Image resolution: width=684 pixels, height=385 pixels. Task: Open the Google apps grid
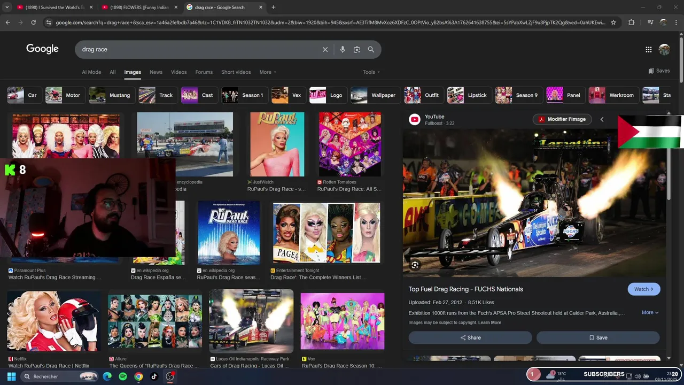(648, 49)
